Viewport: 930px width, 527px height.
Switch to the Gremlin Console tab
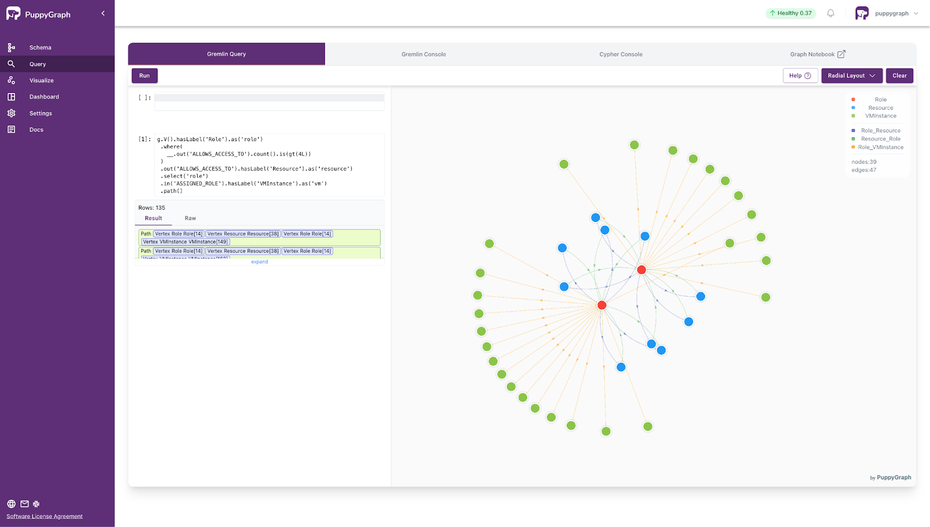coord(423,54)
